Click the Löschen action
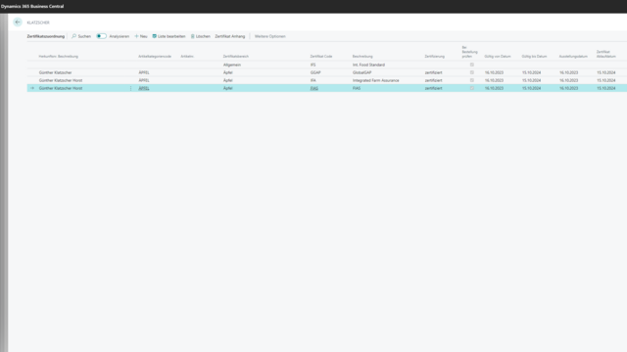 click(x=200, y=36)
